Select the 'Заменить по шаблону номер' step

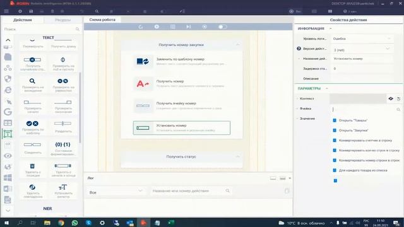pos(182,62)
